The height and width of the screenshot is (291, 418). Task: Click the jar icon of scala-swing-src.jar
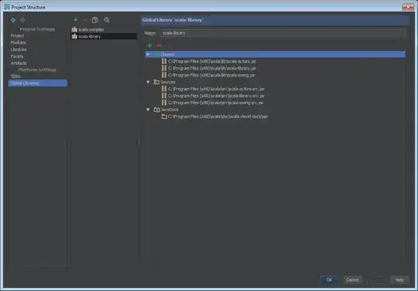(164, 103)
